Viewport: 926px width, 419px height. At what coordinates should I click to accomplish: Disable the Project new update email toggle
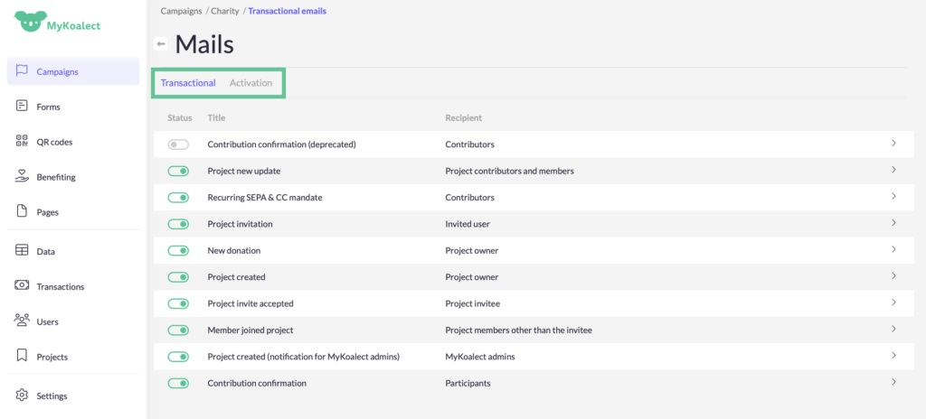178,171
